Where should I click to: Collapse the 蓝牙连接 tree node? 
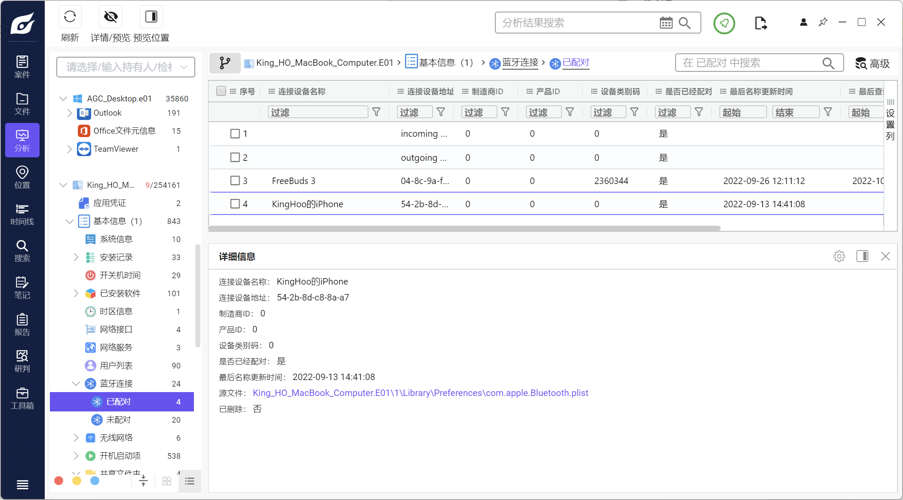pyautogui.click(x=76, y=383)
